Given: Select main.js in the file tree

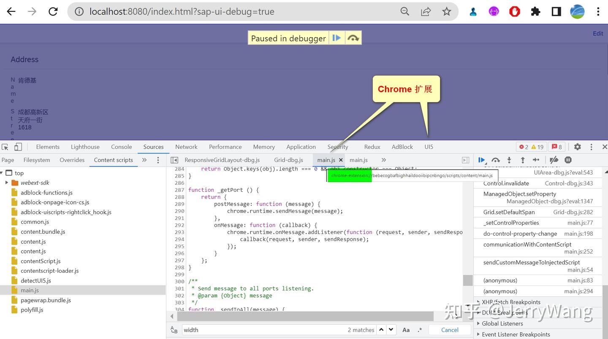Looking at the screenshot, I should (30, 290).
